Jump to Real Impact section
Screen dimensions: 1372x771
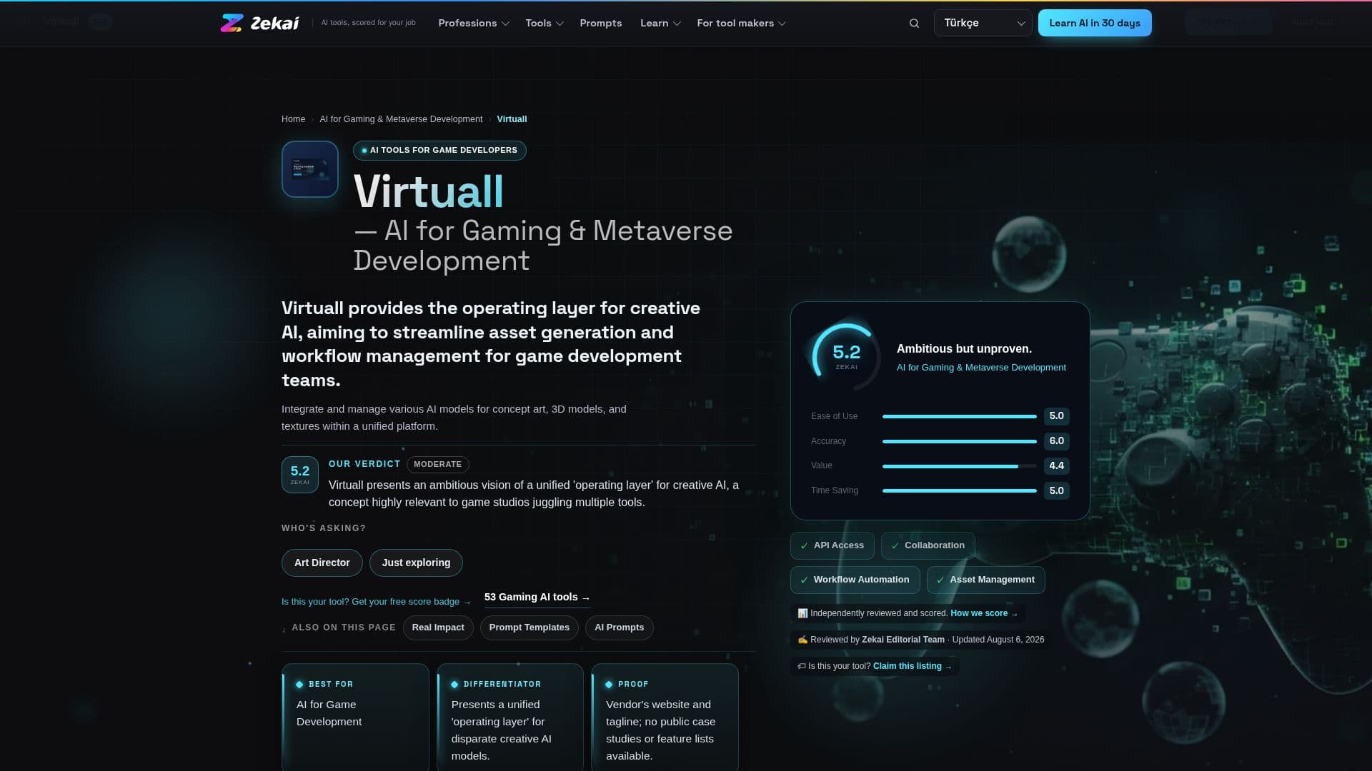[x=438, y=628]
